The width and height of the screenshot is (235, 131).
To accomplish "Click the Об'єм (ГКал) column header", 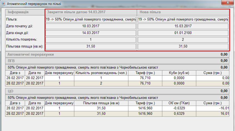I will [179, 103].
